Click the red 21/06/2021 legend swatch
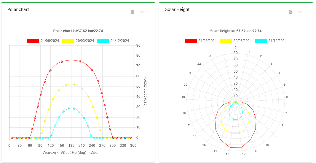The image size is (316, 163). 191,41
